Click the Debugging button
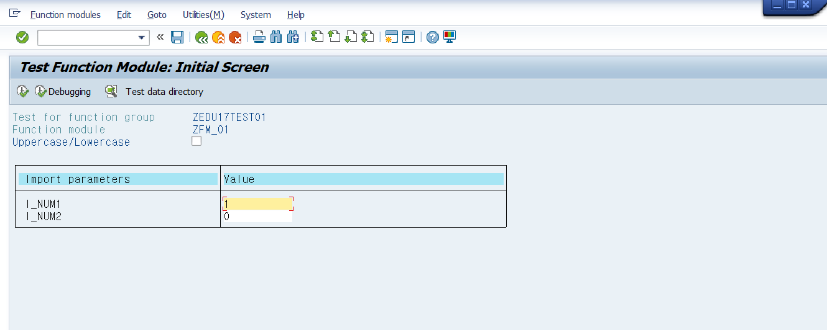 tap(63, 91)
